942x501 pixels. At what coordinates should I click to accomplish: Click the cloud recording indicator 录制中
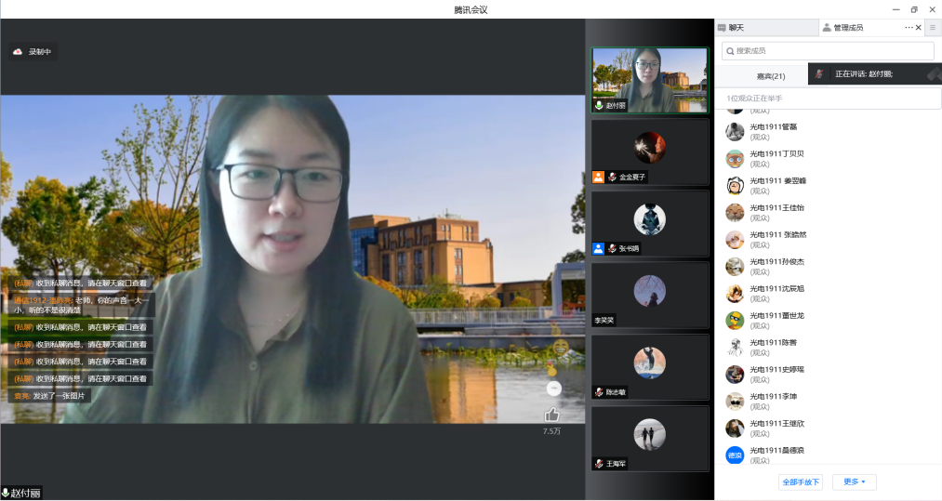tap(32, 52)
